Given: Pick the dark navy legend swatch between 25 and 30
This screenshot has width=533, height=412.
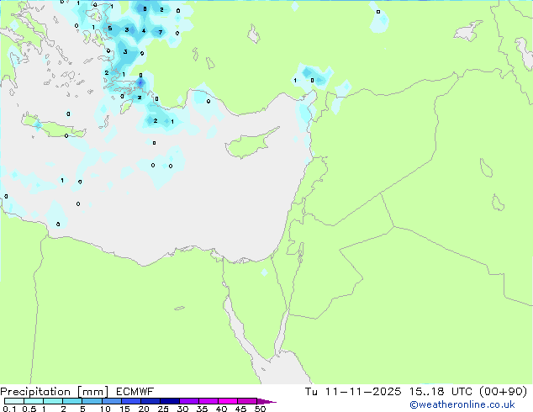Looking at the screenshot, I should pos(170,401).
